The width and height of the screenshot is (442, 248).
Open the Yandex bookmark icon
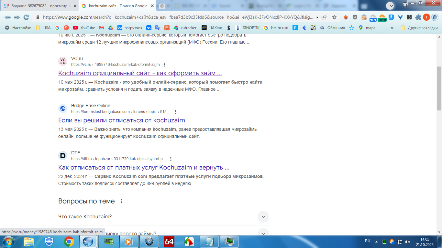tap(66, 28)
